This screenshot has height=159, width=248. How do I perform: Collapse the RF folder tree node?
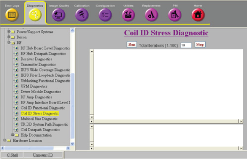(9, 43)
